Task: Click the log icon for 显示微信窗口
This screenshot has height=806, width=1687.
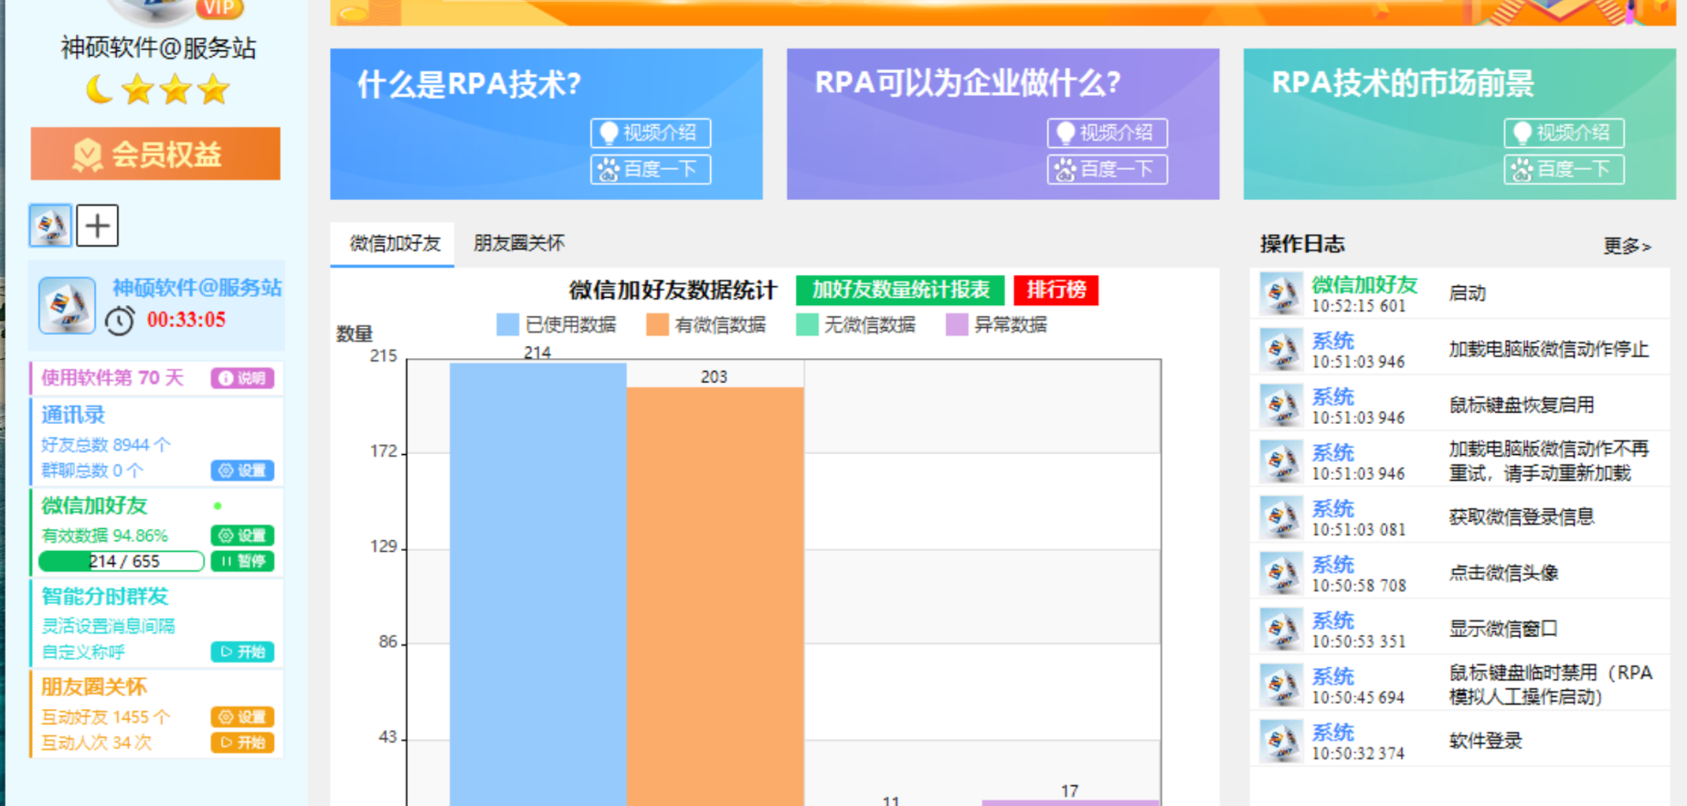Action: [1280, 628]
